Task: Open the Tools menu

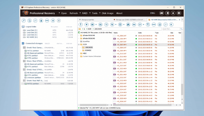Action: tap(95, 13)
